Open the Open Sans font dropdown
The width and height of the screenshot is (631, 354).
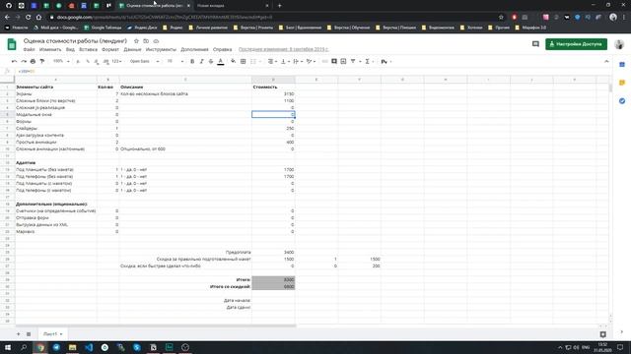[x=145, y=61]
